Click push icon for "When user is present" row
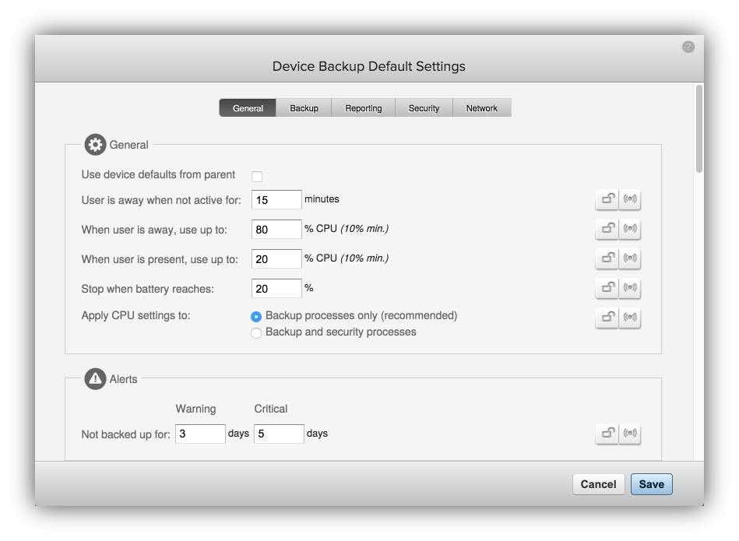Viewport: 739px width, 541px height. coord(630,258)
